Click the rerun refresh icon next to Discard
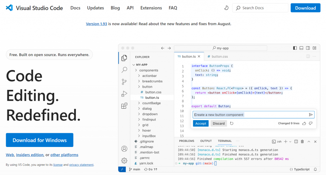 (232, 123)
